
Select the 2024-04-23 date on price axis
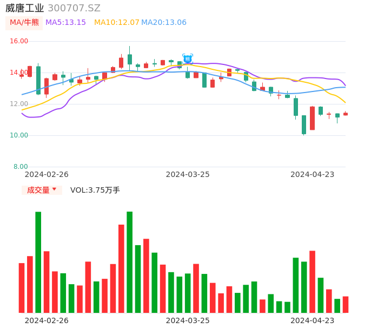tap(313, 174)
